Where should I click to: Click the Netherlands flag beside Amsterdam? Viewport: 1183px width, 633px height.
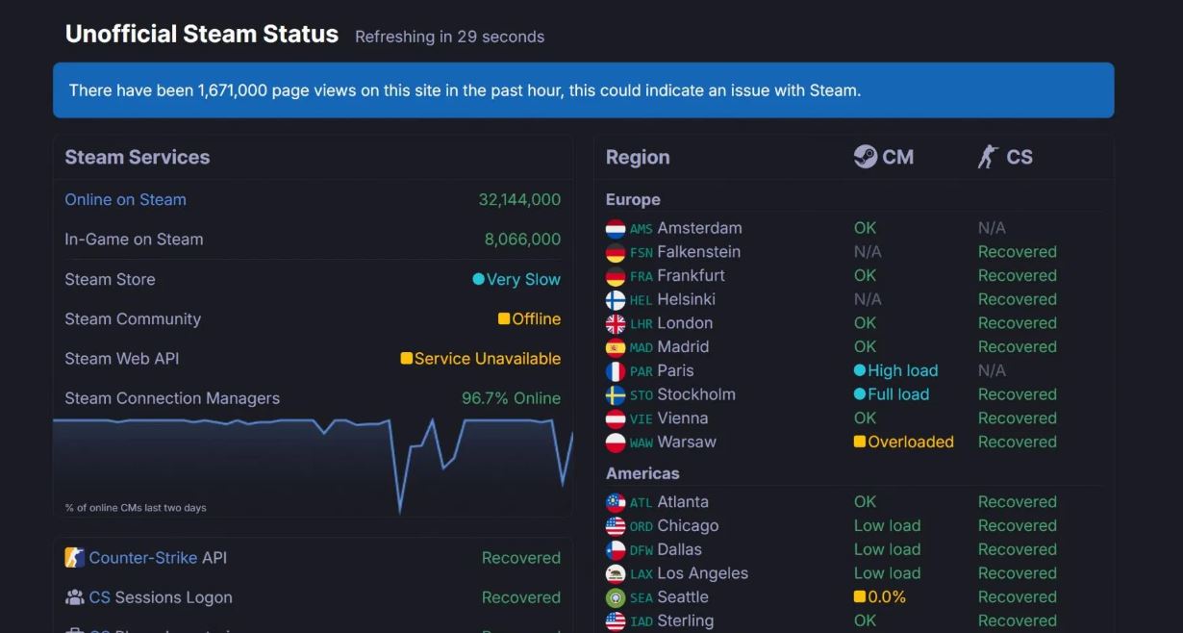pyautogui.click(x=616, y=229)
